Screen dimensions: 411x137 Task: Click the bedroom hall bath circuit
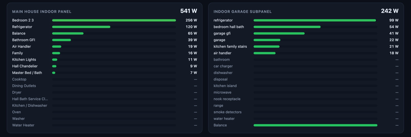(306, 27)
